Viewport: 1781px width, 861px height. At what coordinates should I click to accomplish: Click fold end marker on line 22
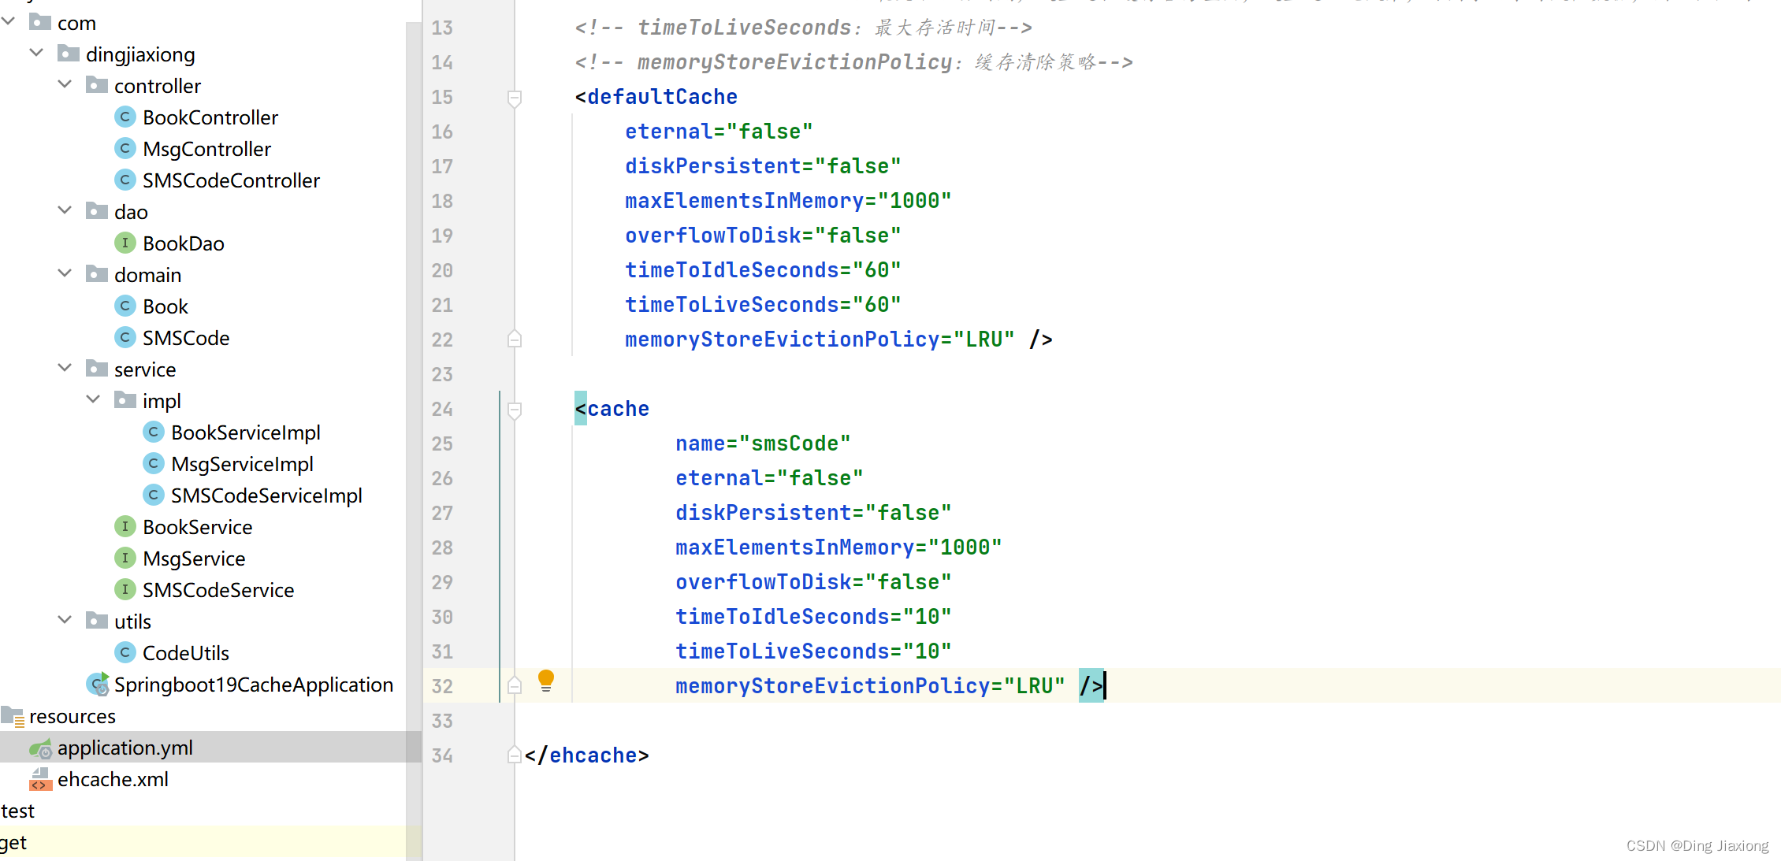point(515,339)
